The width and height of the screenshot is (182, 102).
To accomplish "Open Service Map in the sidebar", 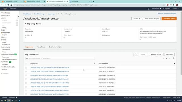I will 6,50.
